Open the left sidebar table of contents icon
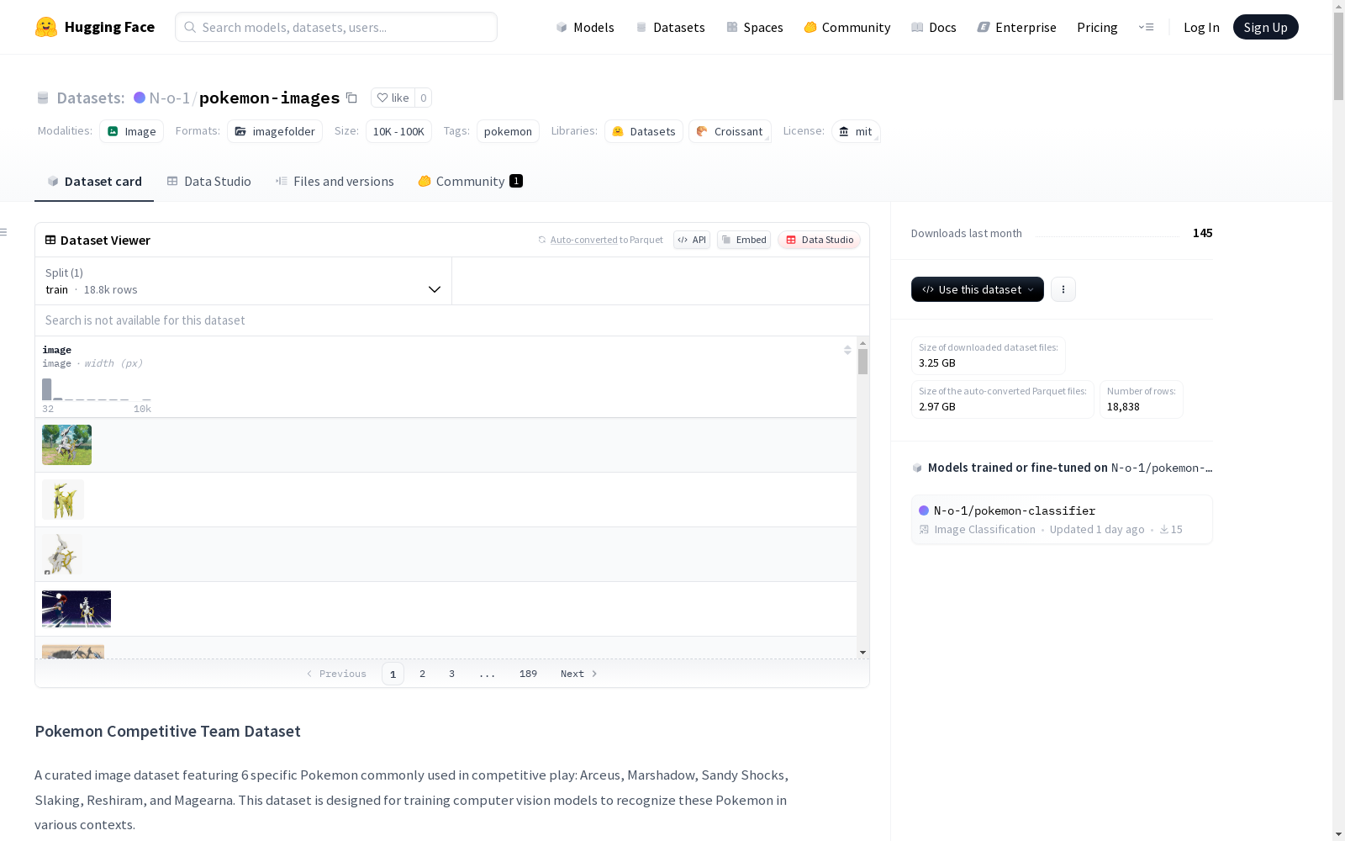Screen dimensions: 1345x841 pos(4,232)
